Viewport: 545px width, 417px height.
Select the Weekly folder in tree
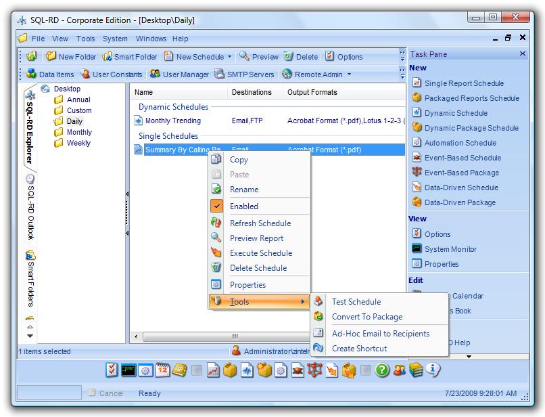[x=78, y=143]
